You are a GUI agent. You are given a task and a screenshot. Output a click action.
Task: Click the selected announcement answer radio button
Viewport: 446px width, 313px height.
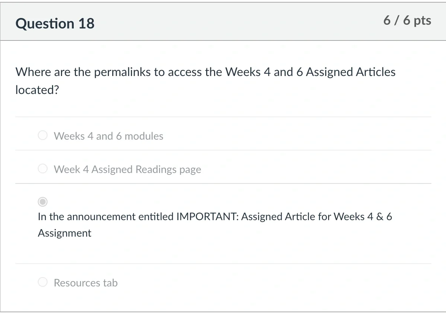43,202
